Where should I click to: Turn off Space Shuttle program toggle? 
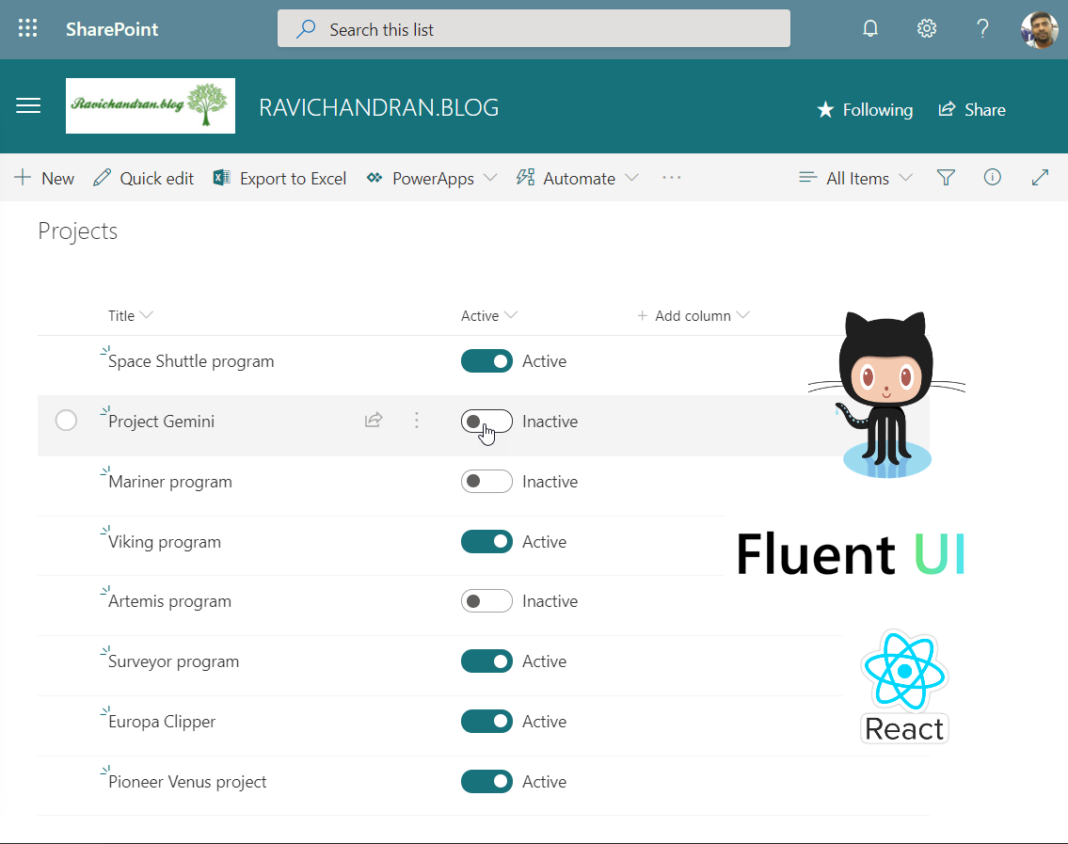click(x=486, y=361)
